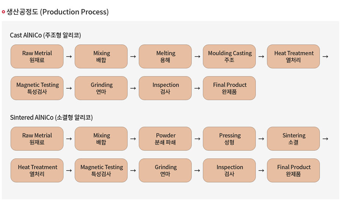Select the Sintering step box
The image size is (340, 207).
tap(293, 139)
